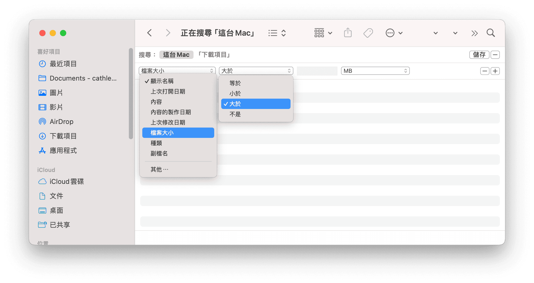Click the toolbar overflow double-chevron
Viewport: 534px width, 283px height.
click(x=474, y=33)
